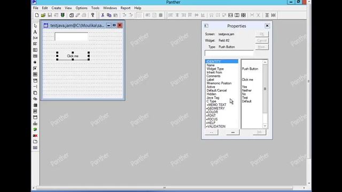Image resolution: width=342 pixels, height=192 pixels.
Task: Select the checkbox X widget tool
Action: click(x=35, y=68)
